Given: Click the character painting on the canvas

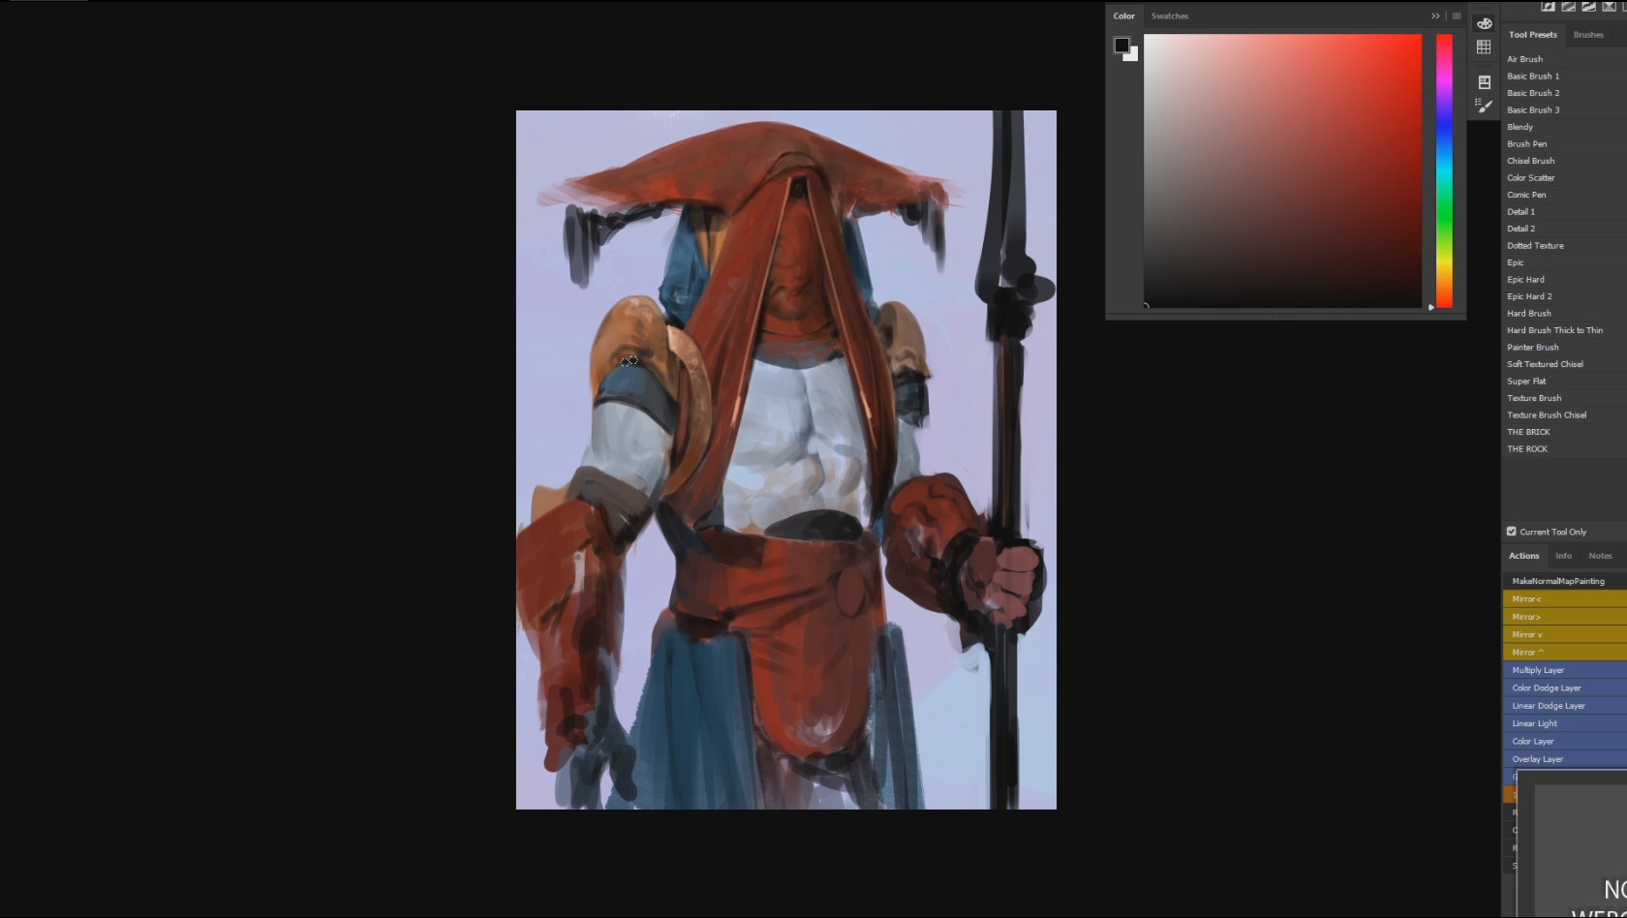Looking at the screenshot, I should coord(786,460).
